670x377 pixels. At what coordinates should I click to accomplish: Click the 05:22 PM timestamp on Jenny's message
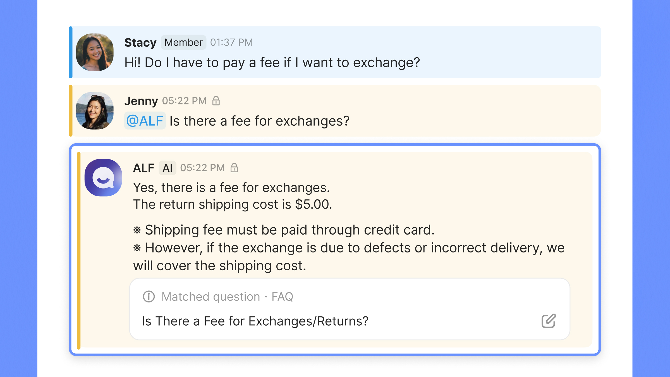click(184, 101)
